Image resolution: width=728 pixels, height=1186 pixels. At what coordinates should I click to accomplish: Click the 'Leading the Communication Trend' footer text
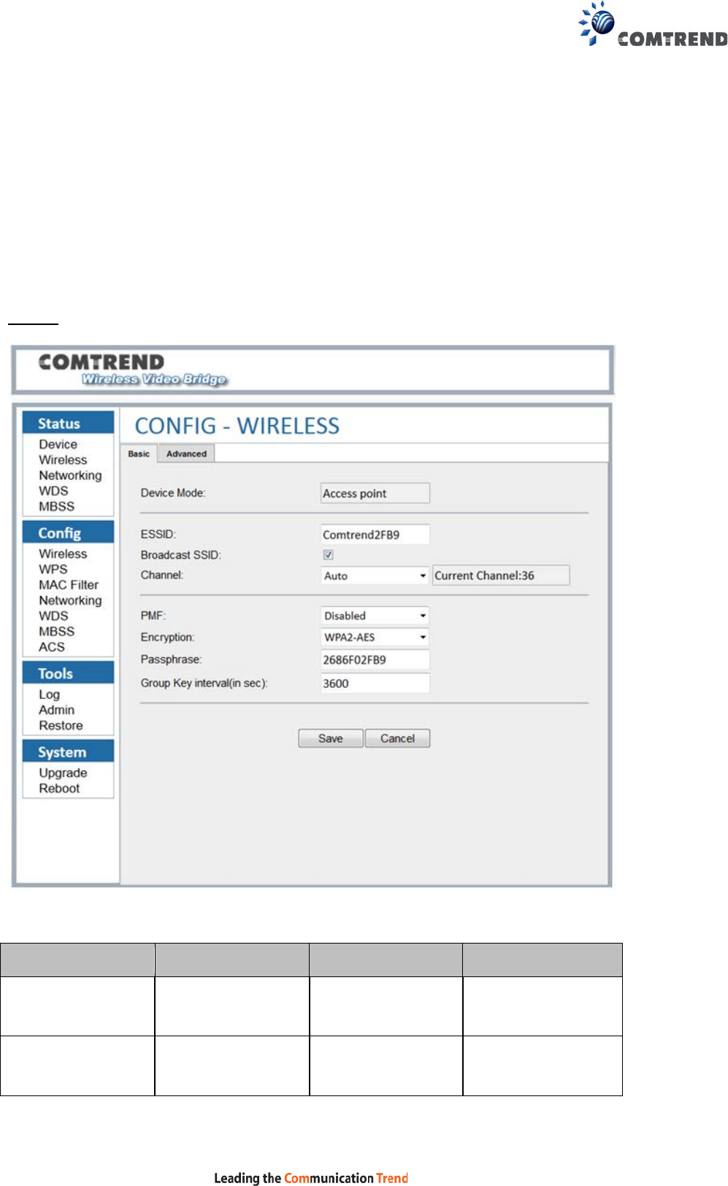(311, 1177)
